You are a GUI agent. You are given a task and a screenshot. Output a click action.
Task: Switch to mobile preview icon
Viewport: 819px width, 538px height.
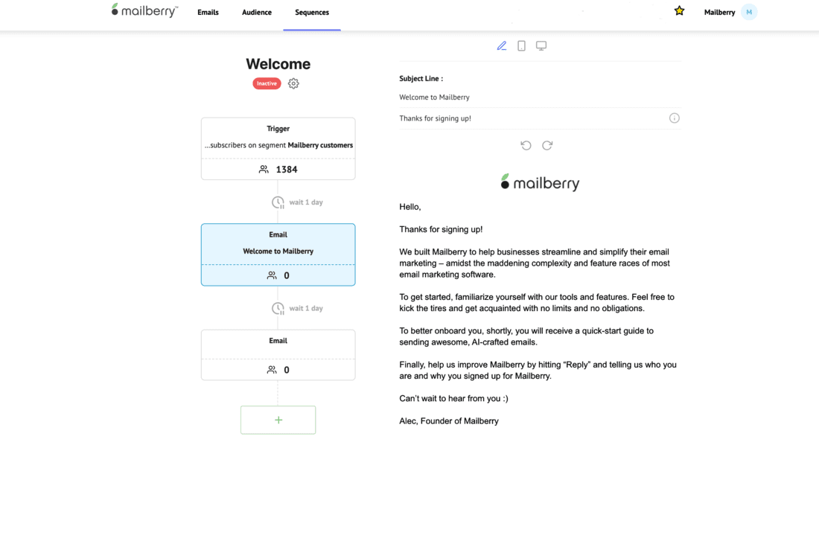coord(521,46)
